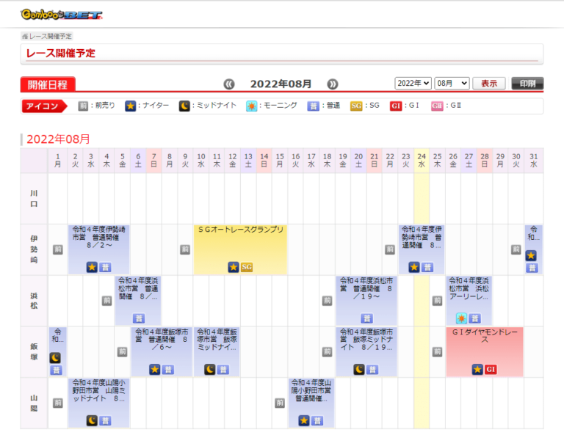Viewport: 564px width, 446px height.
Task: Go to previous month using left arrow
Action: (229, 84)
